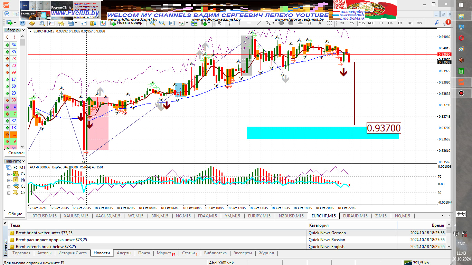Viewport: 472px width, 265px height.
Task: Select the trendline drawing tool
Action: click(258, 23)
